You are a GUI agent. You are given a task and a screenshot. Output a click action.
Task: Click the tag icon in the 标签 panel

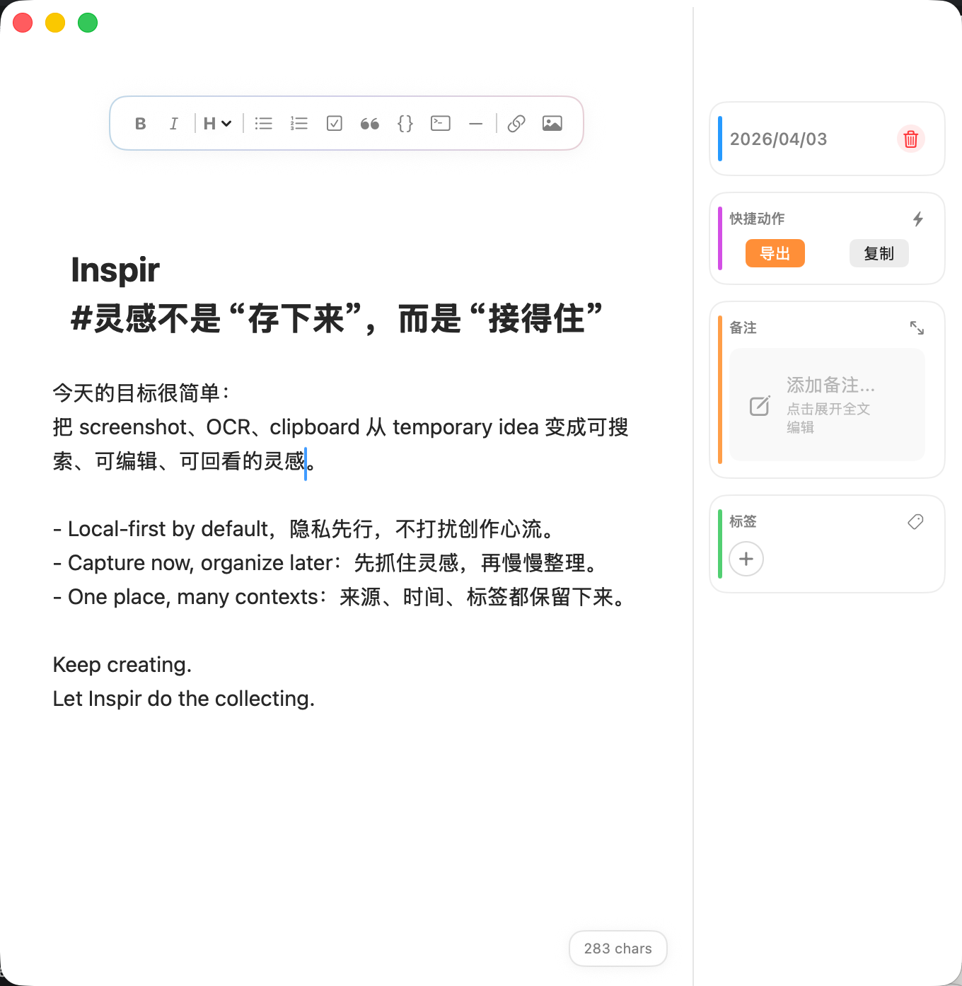(x=915, y=521)
